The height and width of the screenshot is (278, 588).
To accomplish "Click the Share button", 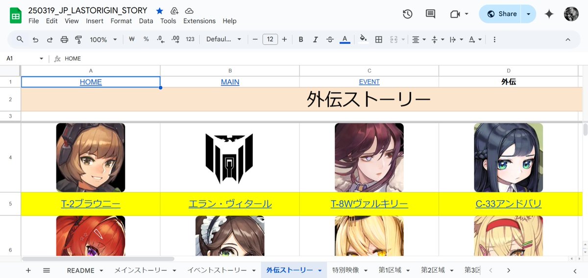I will point(500,14).
